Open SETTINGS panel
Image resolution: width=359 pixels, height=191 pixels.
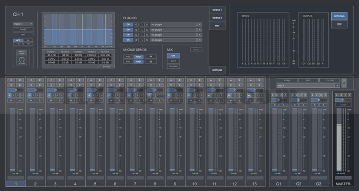[x=217, y=70]
